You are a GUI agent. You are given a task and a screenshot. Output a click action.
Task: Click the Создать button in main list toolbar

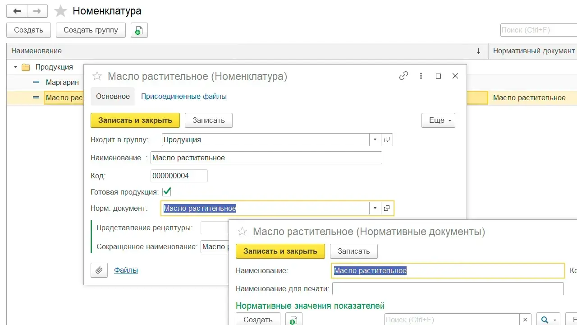28,30
